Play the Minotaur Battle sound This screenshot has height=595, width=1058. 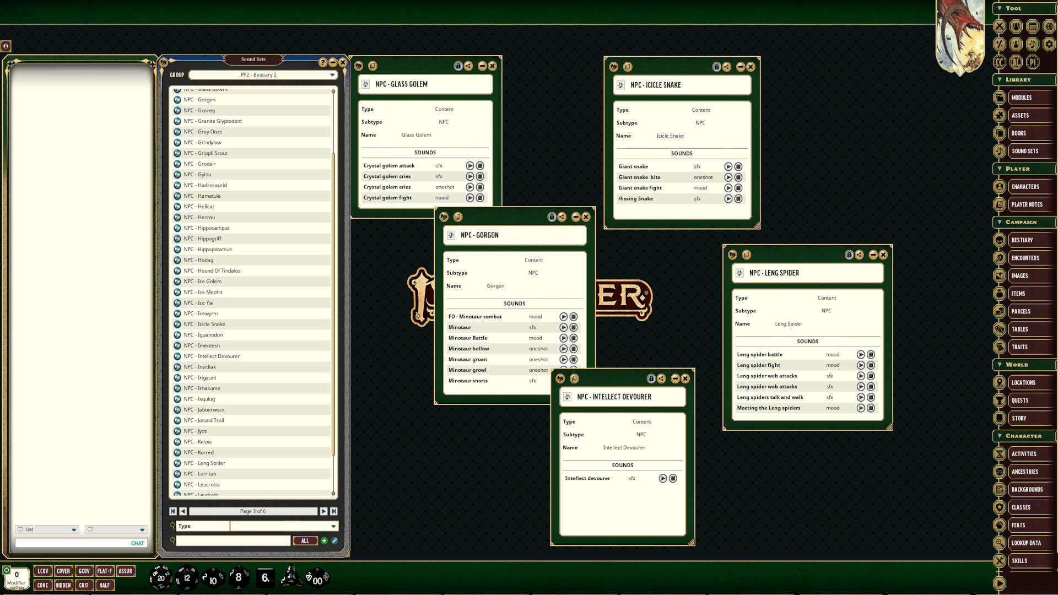coord(563,338)
